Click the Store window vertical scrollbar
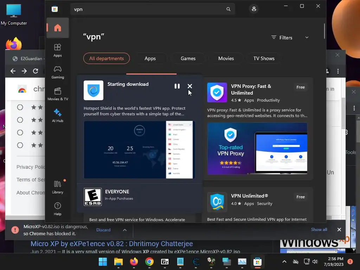 click(x=324, y=31)
